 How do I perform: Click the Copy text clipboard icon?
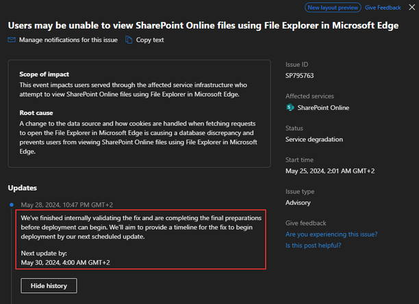click(x=129, y=40)
